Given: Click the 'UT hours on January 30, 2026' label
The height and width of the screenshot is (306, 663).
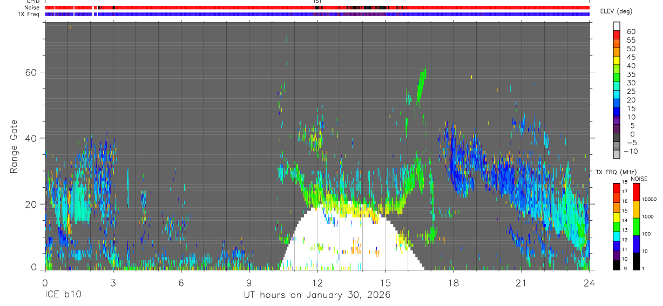Looking at the screenshot, I should tap(317, 295).
